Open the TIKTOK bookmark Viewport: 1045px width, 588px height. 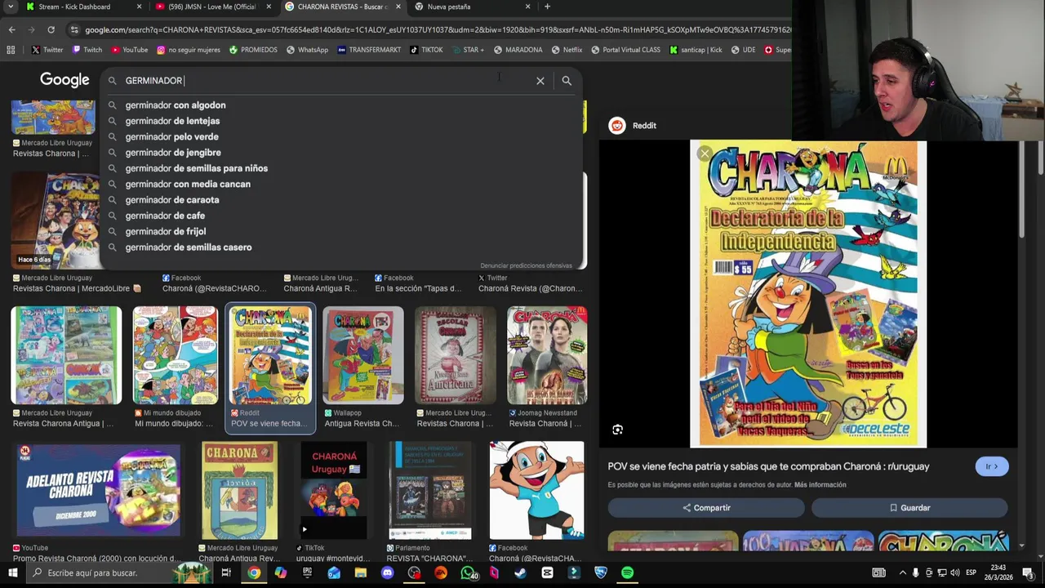coord(426,50)
